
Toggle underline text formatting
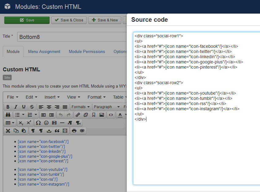[24, 107]
